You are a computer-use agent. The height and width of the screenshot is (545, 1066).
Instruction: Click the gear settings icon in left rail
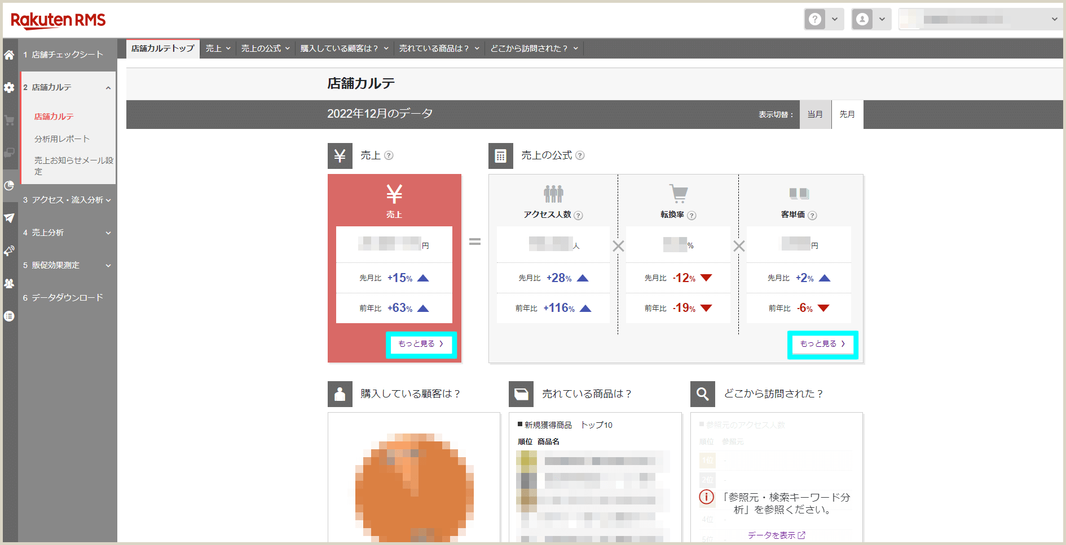pos(9,88)
